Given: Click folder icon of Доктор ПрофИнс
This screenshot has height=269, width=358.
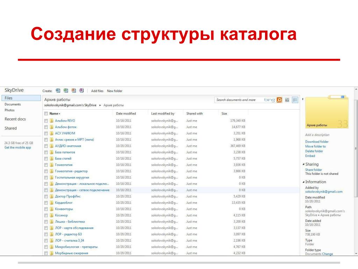Looking at the screenshot, I should [52, 196].
